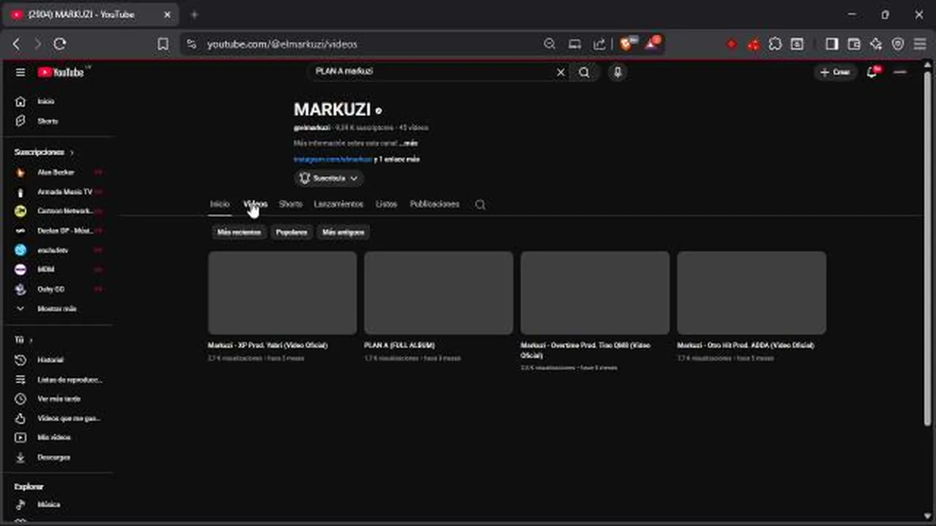Click the Crear button
Viewport: 936px width, 526px height.
tap(835, 72)
